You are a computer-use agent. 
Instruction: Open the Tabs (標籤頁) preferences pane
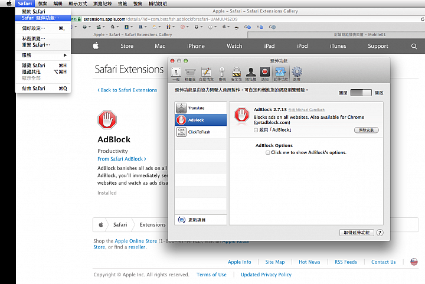190,74
